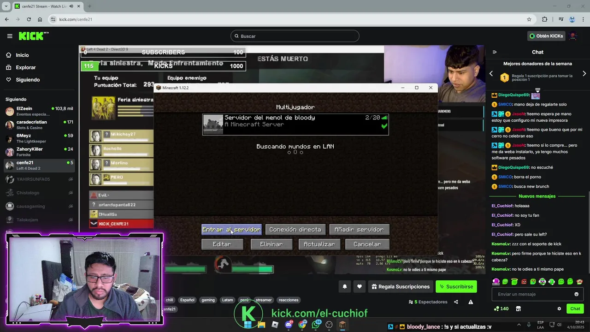This screenshot has height=332, width=590.
Task: Insert the pink headphones emote
Action: click(496, 281)
